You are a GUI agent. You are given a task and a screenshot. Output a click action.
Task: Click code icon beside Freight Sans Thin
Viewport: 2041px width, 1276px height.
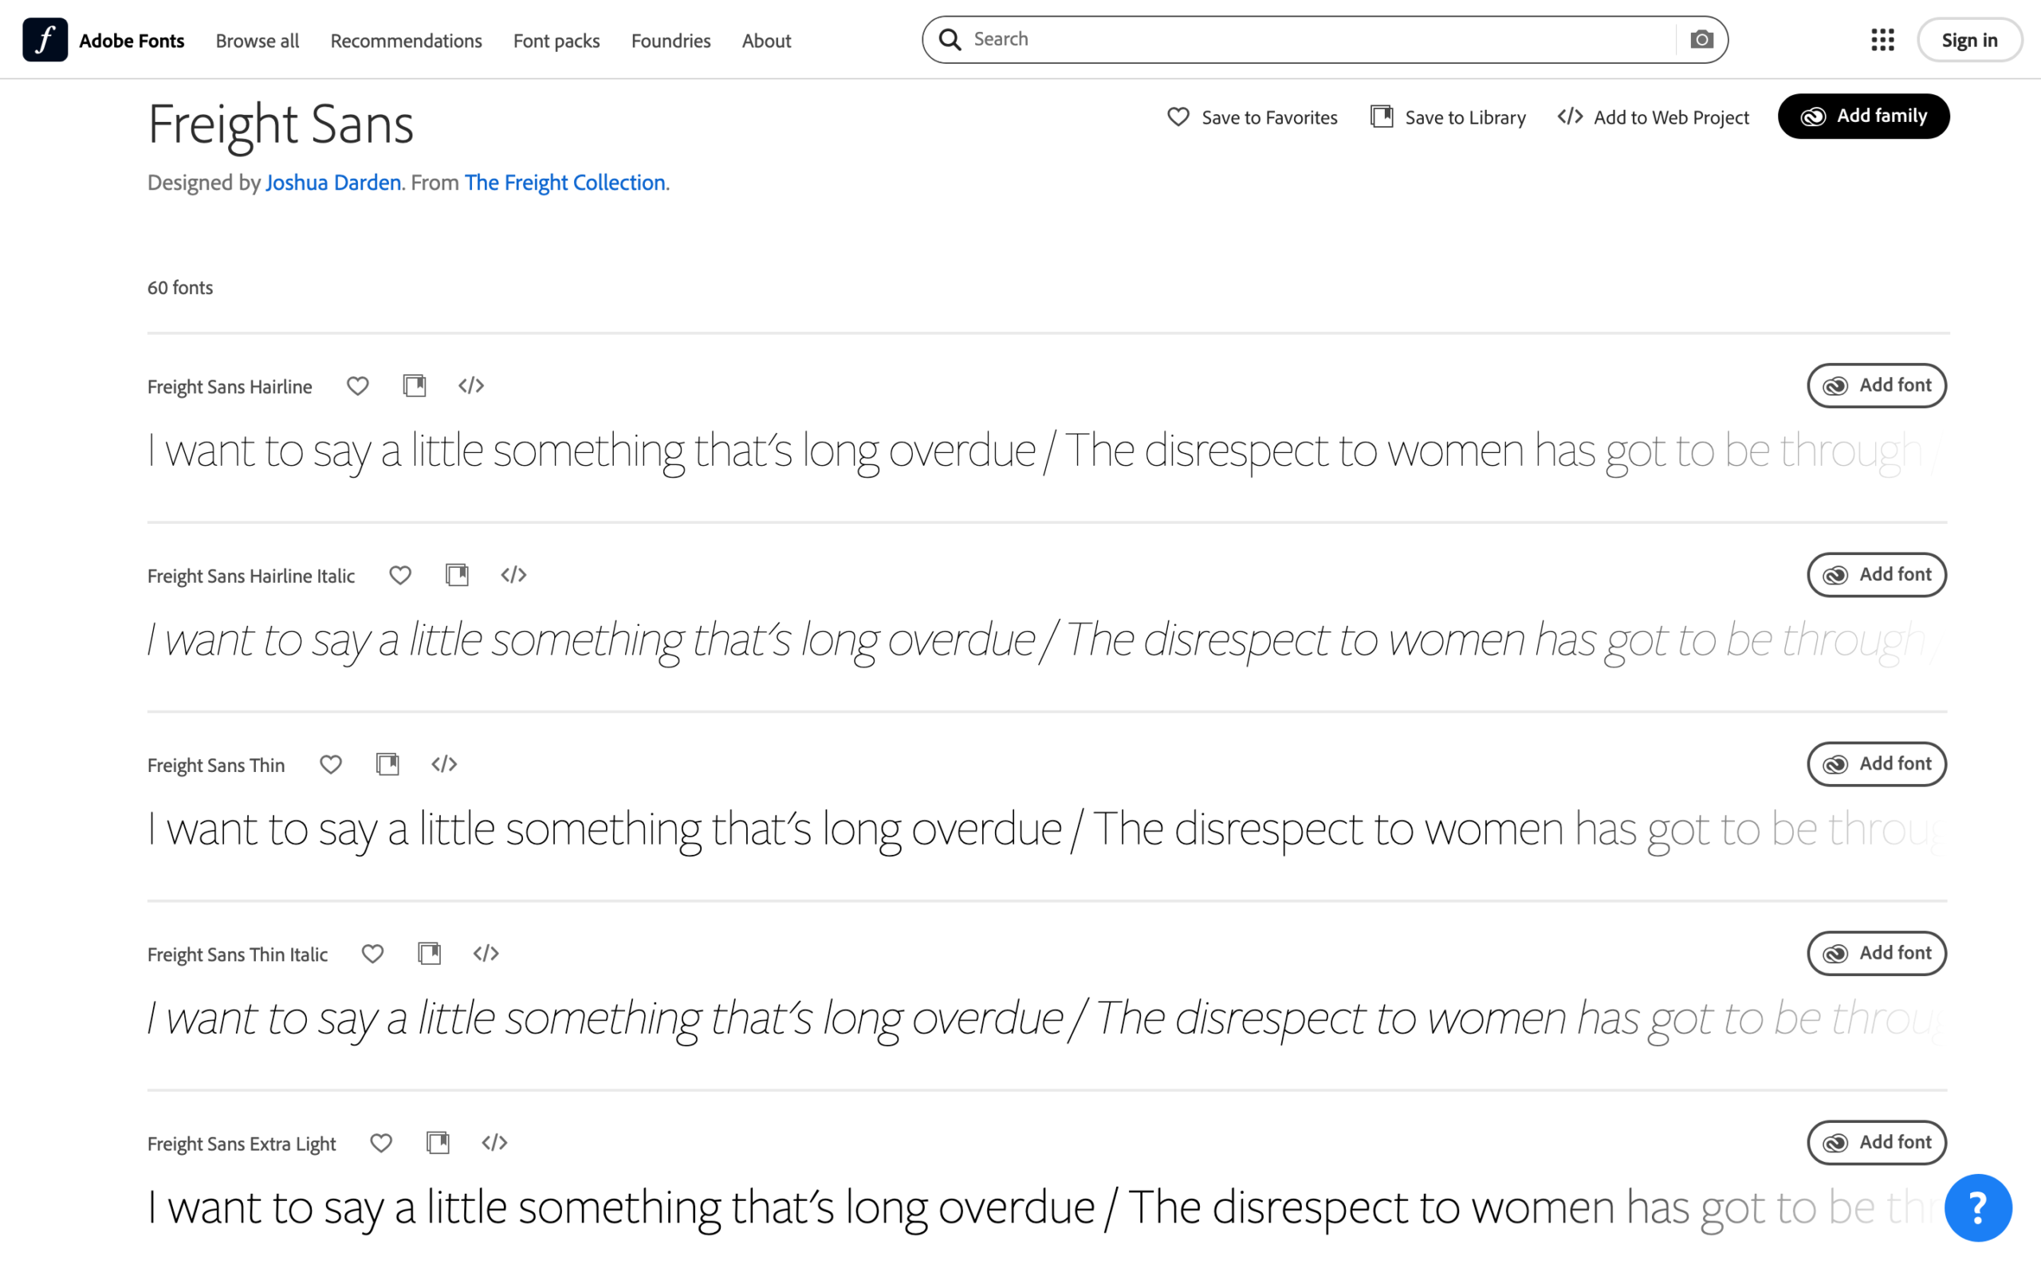point(443,764)
